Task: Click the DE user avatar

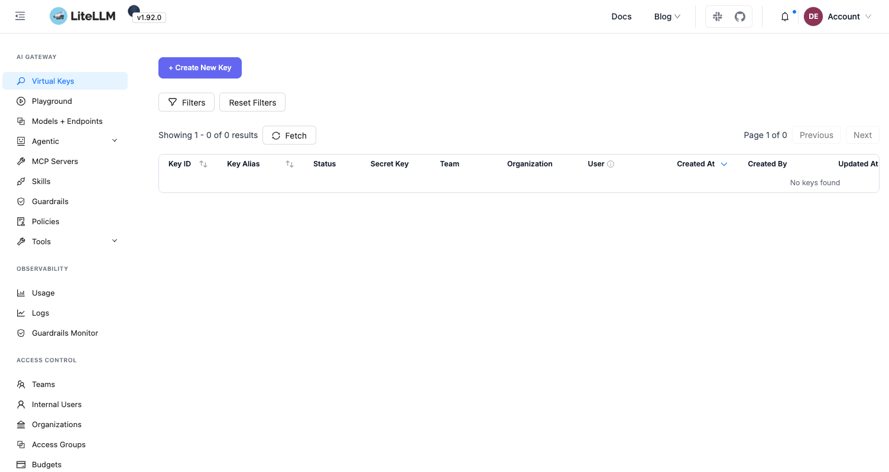Action: click(x=813, y=17)
